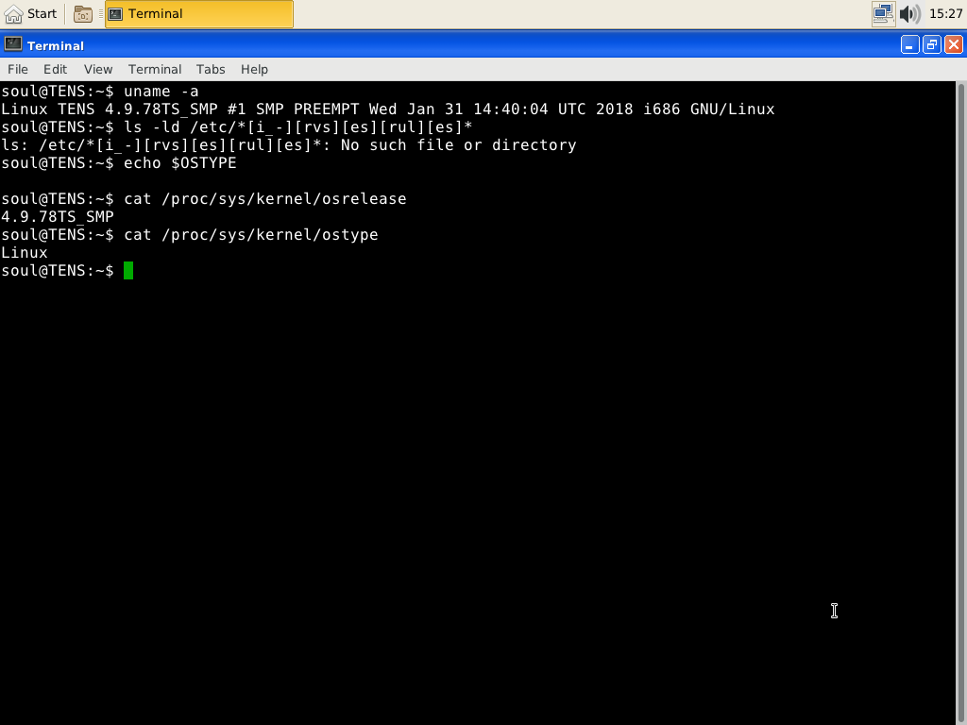This screenshot has height=725, width=967.
Task: Select the Terminal taskbar button
Action: click(x=199, y=13)
